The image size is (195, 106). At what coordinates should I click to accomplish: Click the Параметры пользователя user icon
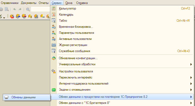click(54, 33)
